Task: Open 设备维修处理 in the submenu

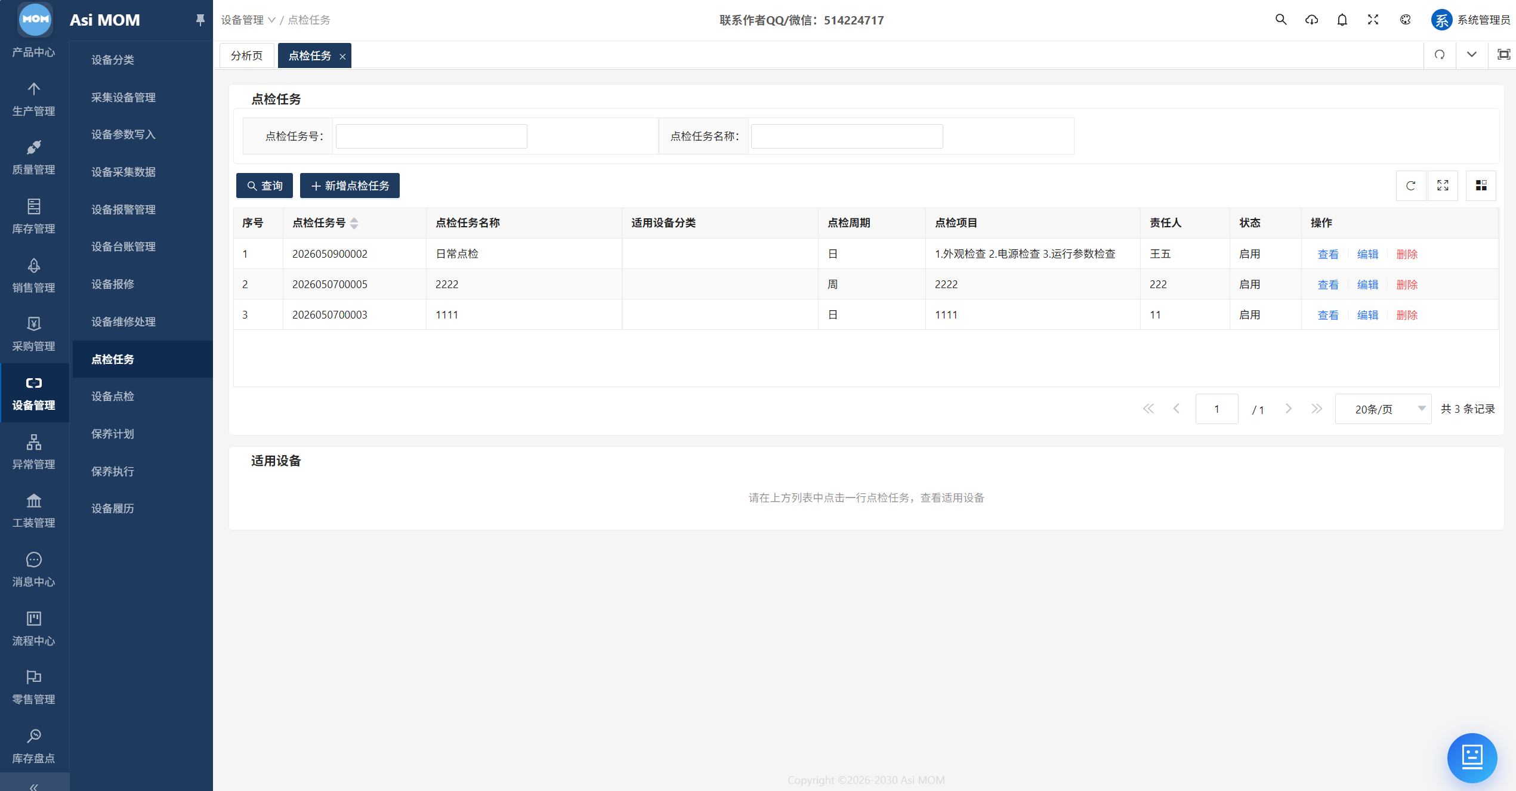Action: point(142,322)
